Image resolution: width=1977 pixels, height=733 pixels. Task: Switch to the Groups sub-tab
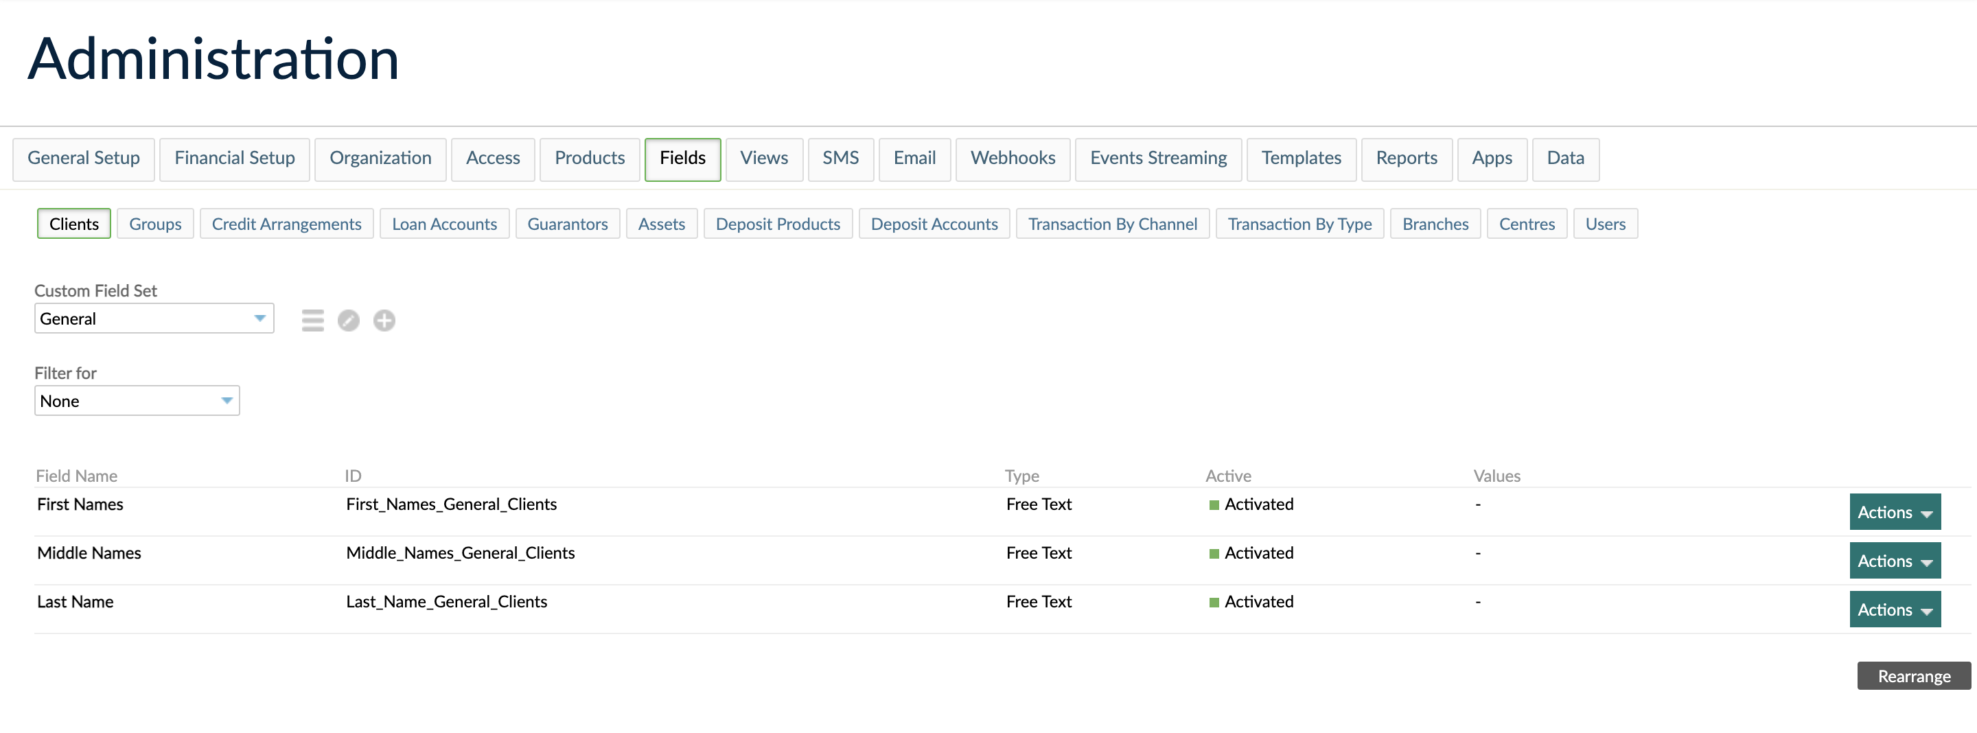(155, 223)
